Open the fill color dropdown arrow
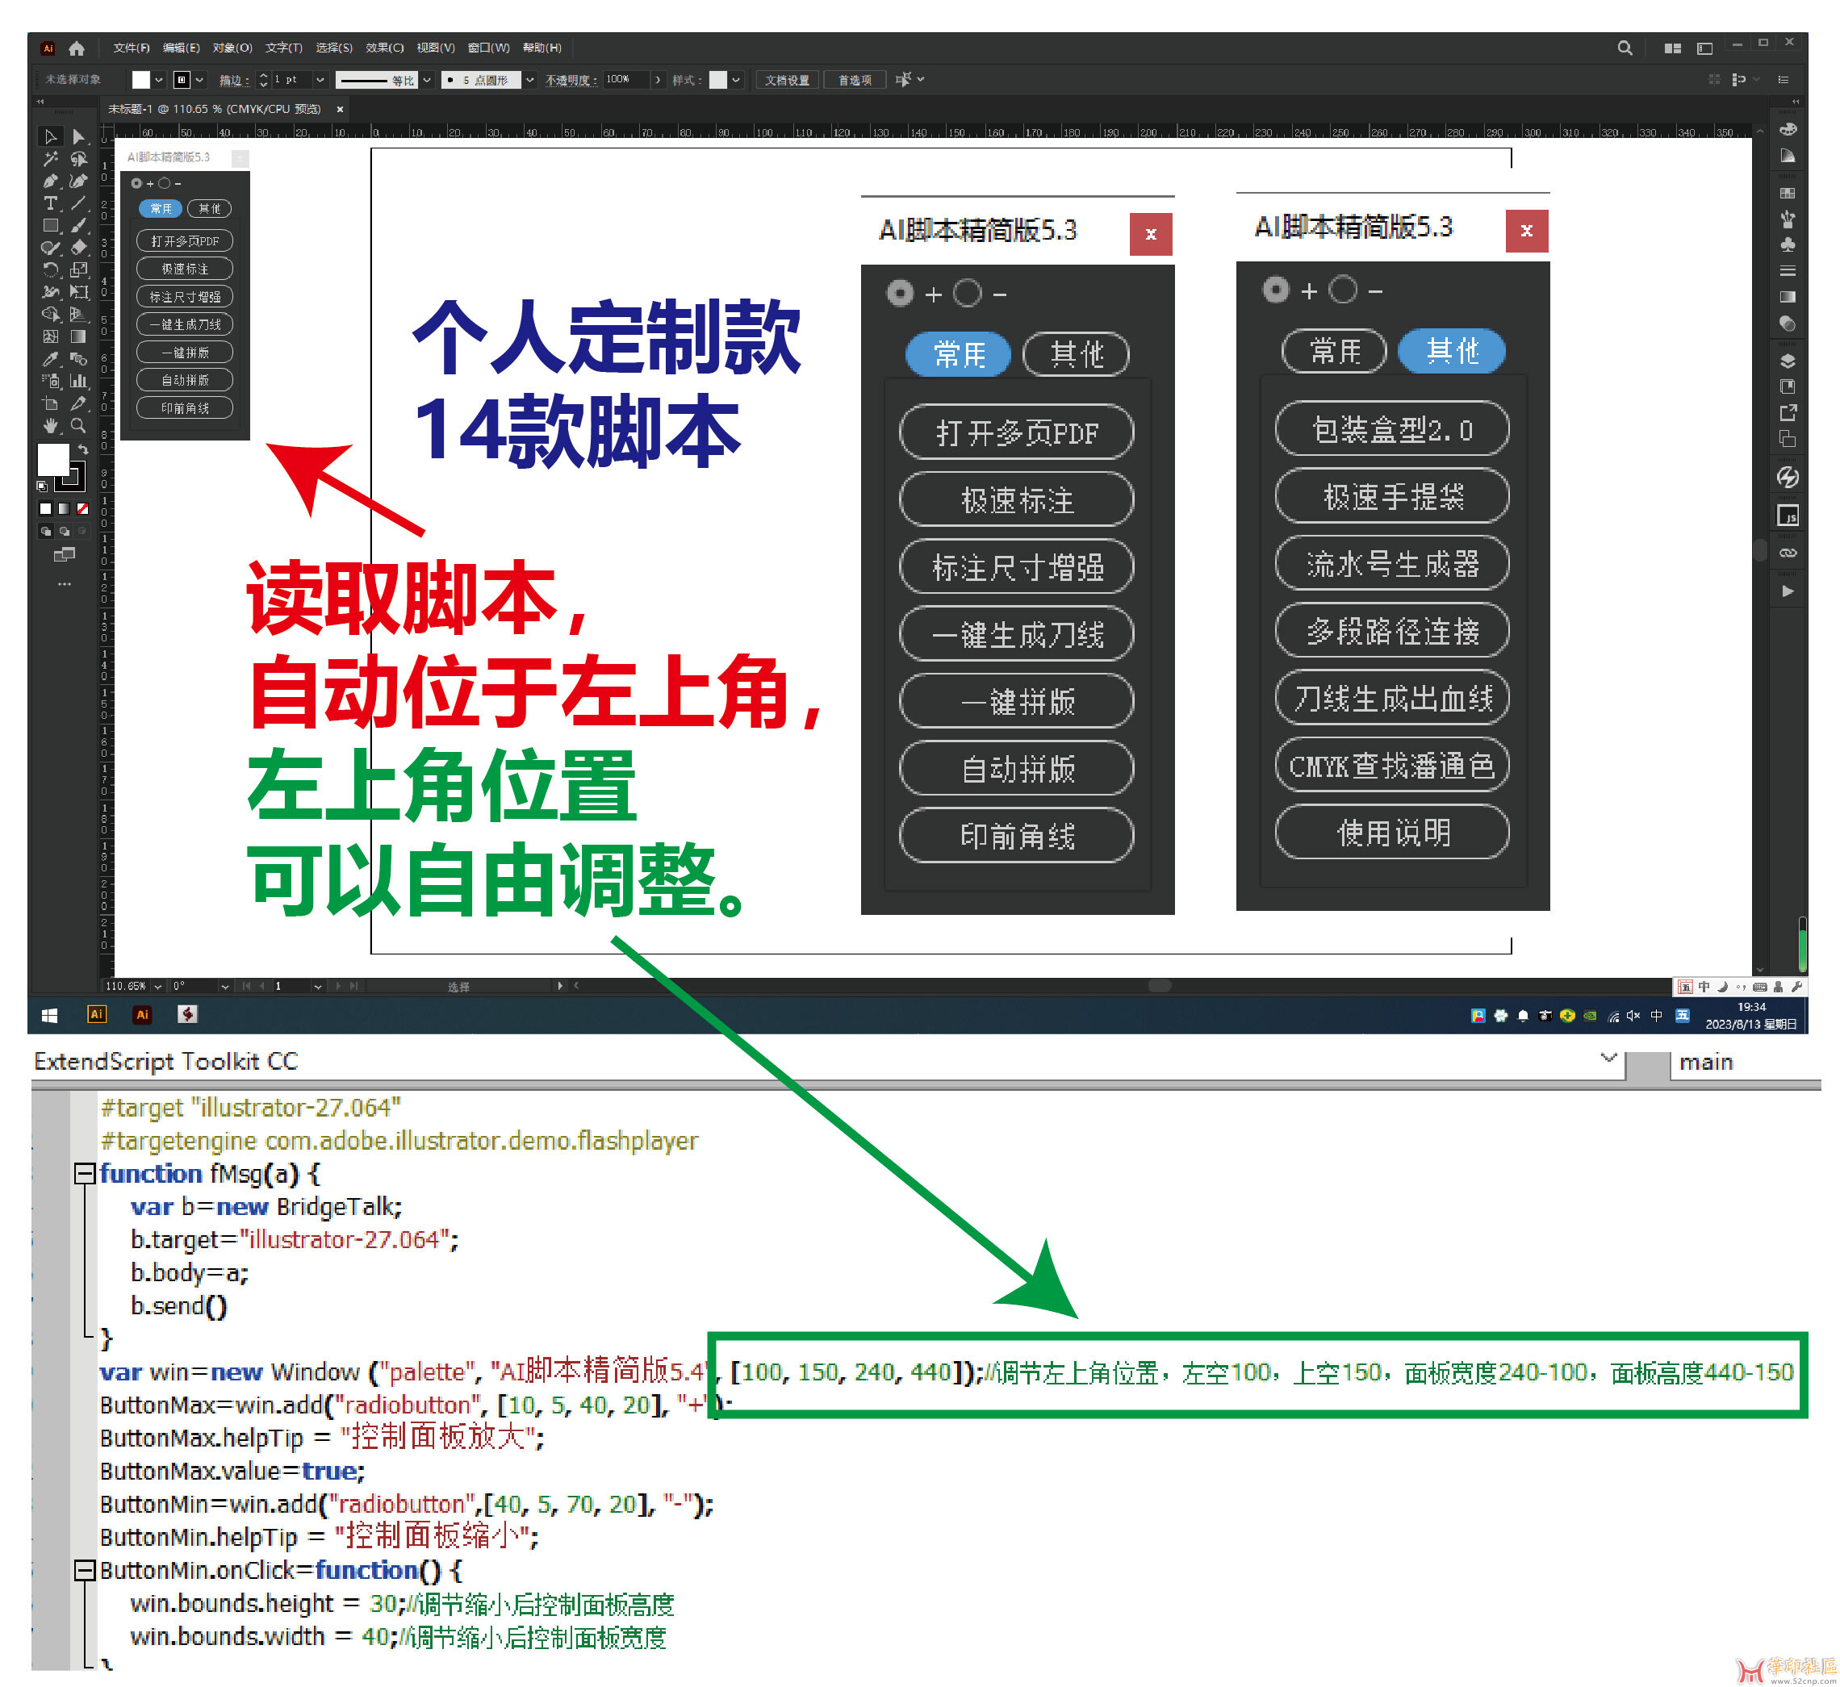The height and width of the screenshot is (1687, 1840). point(159,81)
